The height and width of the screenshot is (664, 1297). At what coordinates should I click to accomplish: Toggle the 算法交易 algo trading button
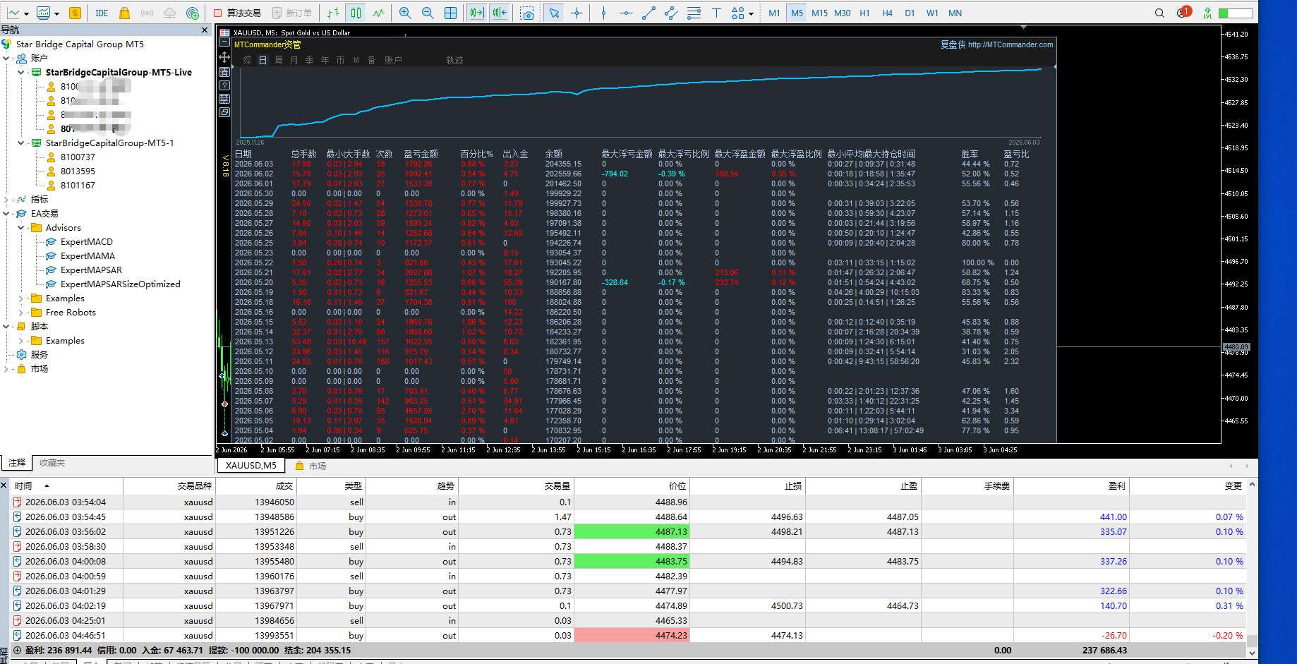237,13
